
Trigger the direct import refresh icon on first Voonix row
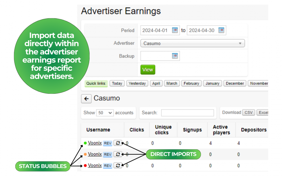tap(118, 143)
